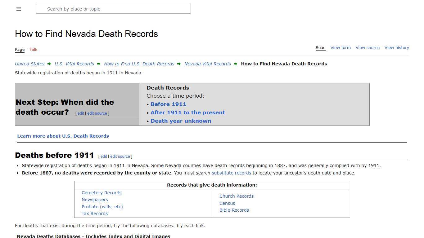The image size is (424, 238).
Task: Open the substitute records link
Action: point(231,173)
